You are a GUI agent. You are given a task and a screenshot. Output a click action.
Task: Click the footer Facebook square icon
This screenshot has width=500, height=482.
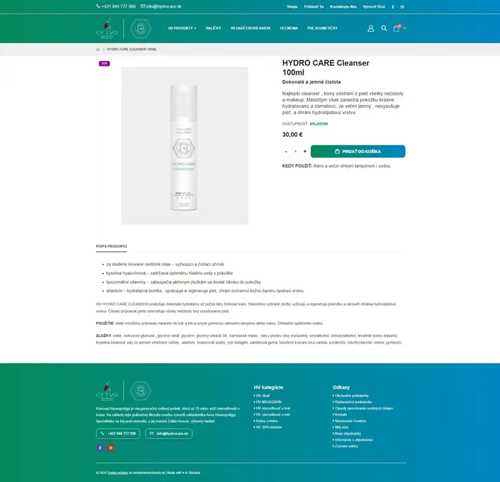tap(100, 448)
